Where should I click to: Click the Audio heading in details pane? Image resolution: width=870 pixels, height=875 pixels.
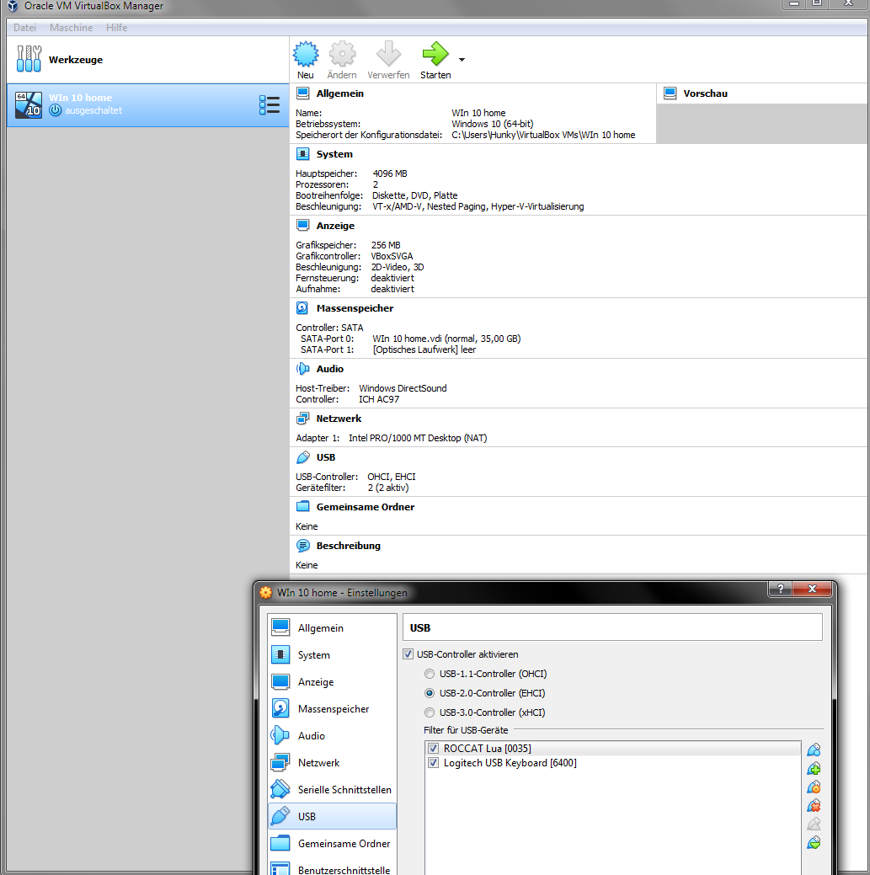(330, 369)
